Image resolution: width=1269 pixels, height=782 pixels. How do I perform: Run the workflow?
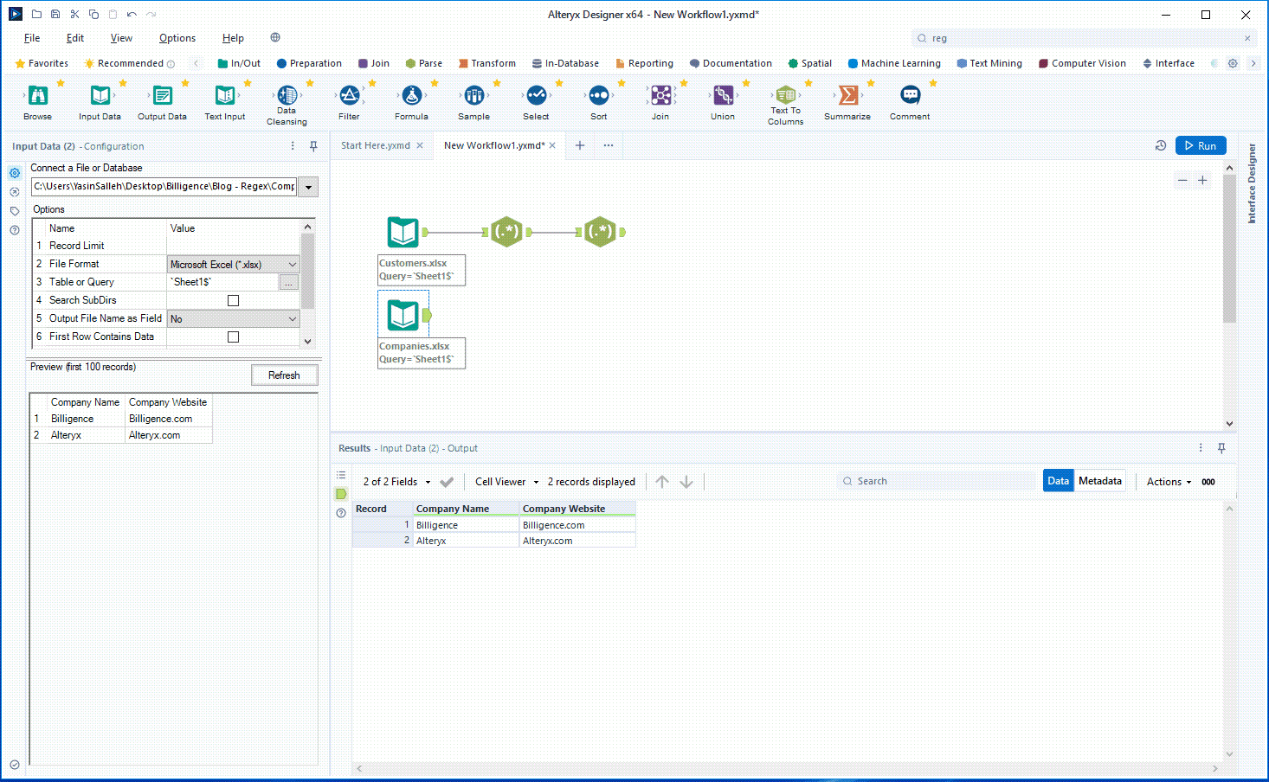coord(1201,145)
